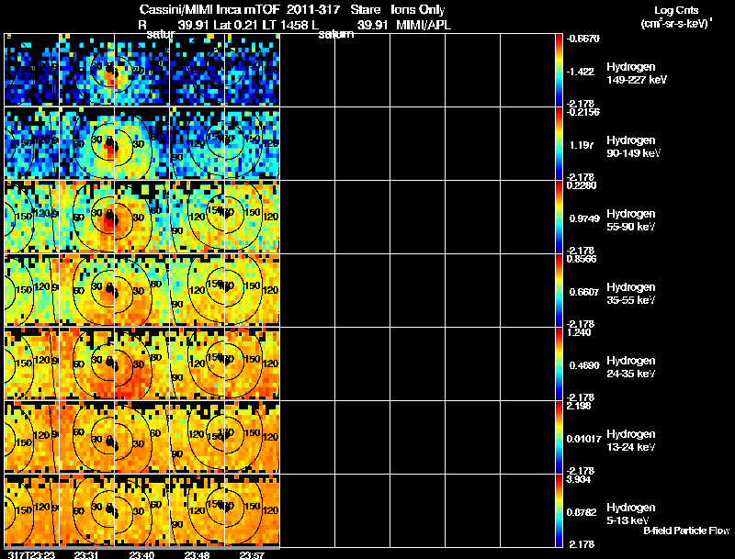Click the Hydrogen 24-35 keV color bar
The image size is (735, 559).
(x=559, y=363)
